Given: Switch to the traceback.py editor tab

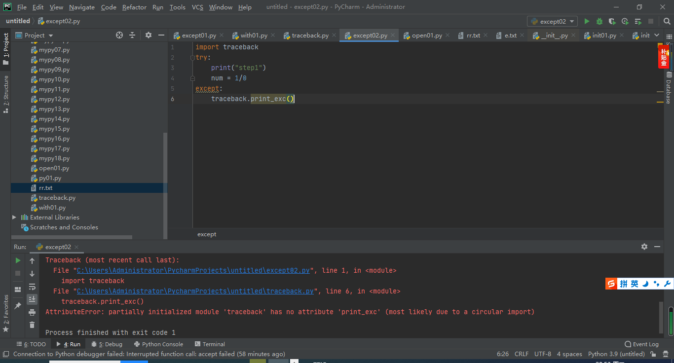Looking at the screenshot, I should pyautogui.click(x=310, y=36).
